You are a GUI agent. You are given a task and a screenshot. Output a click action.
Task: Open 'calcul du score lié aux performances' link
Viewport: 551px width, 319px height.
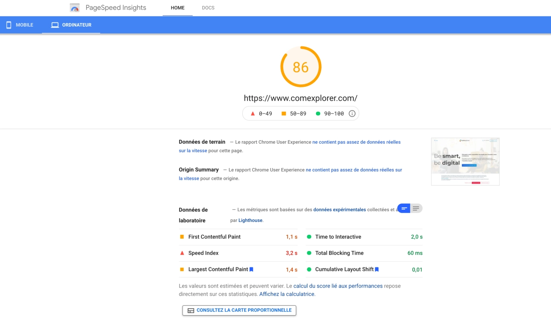[338, 286]
